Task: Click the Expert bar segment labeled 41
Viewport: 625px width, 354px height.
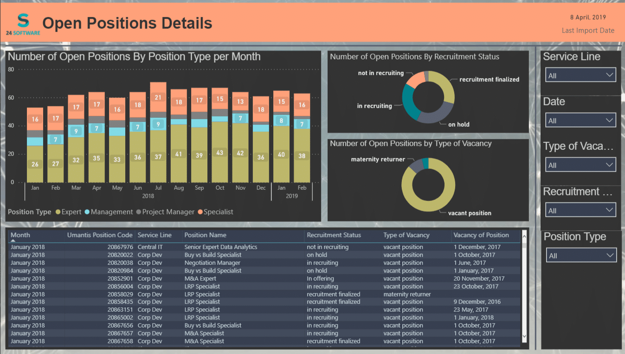Action: (x=179, y=154)
